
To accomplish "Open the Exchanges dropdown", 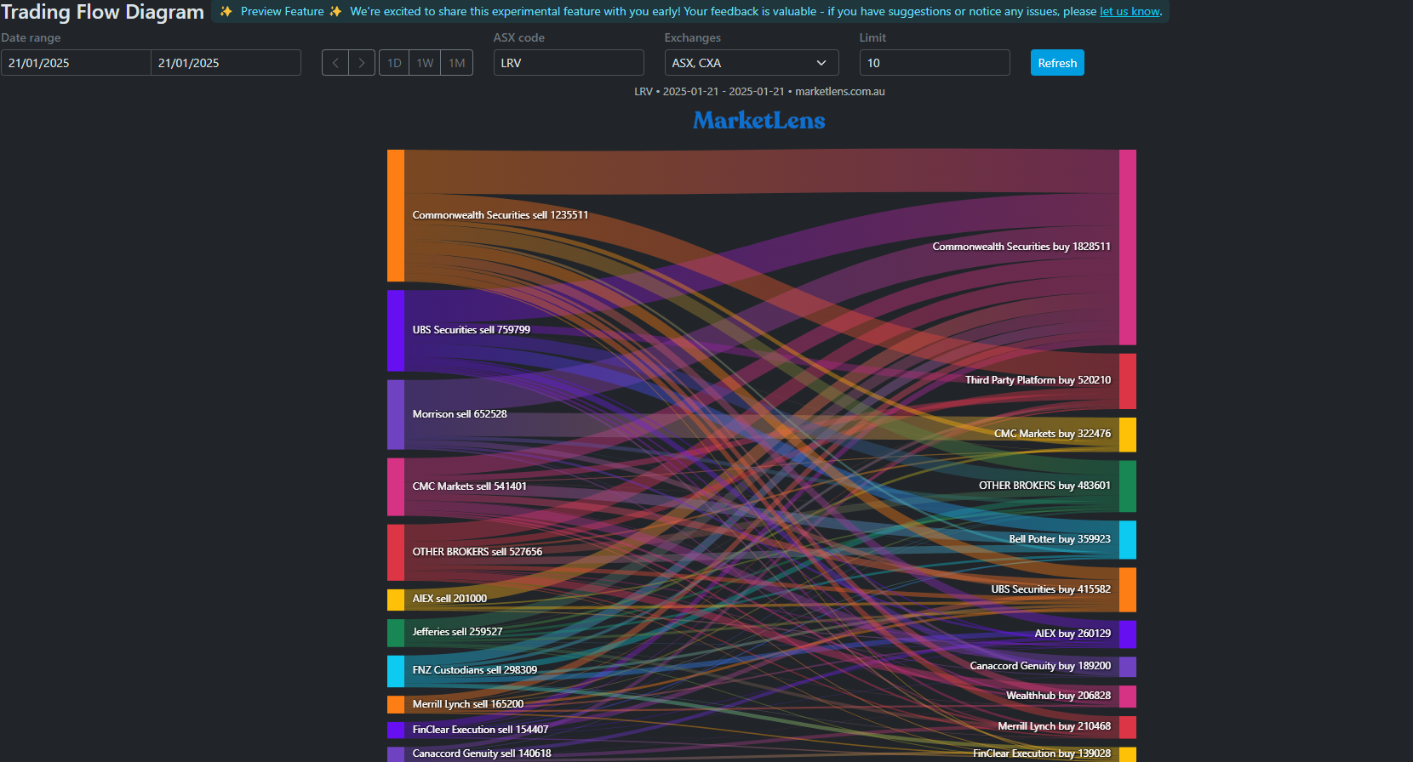I will (x=751, y=63).
